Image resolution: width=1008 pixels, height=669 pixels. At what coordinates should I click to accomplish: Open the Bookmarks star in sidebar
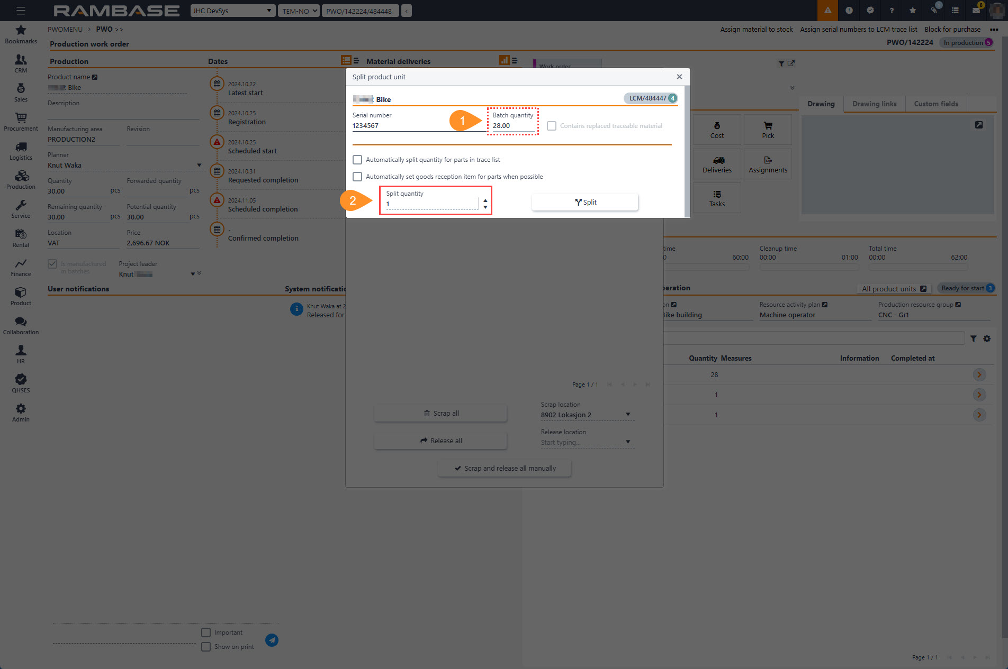[x=21, y=30]
